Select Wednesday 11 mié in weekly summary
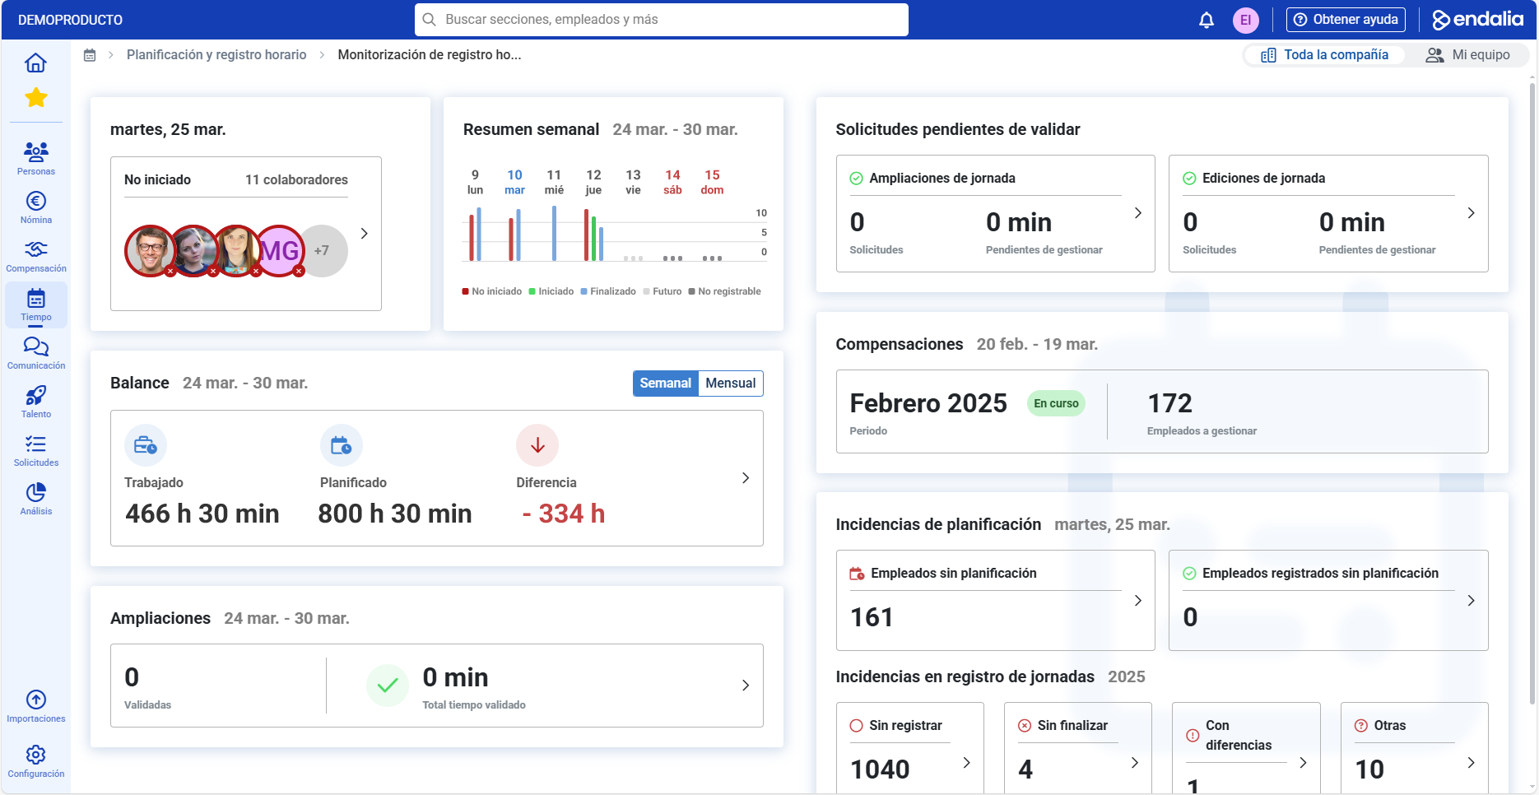This screenshot has width=1539, height=795. tap(554, 182)
